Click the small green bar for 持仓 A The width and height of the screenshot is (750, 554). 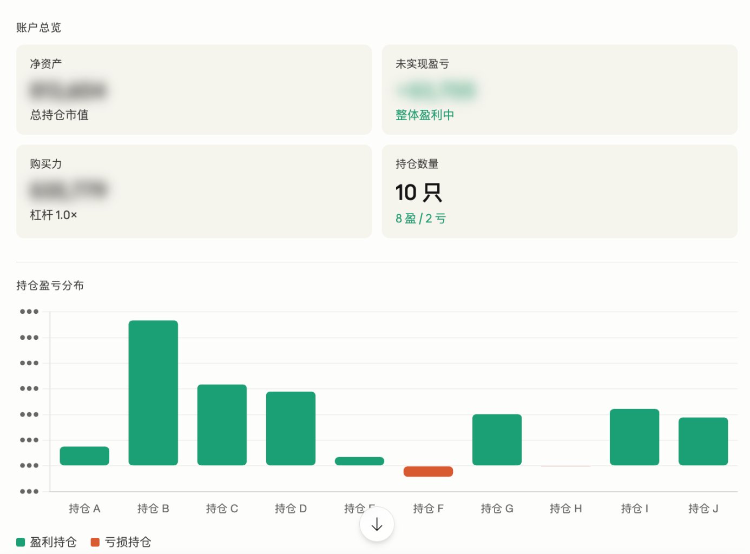pyautogui.click(x=84, y=456)
